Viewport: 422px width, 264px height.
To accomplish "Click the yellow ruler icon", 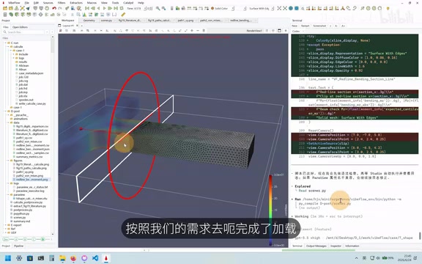I will click(123, 14).
